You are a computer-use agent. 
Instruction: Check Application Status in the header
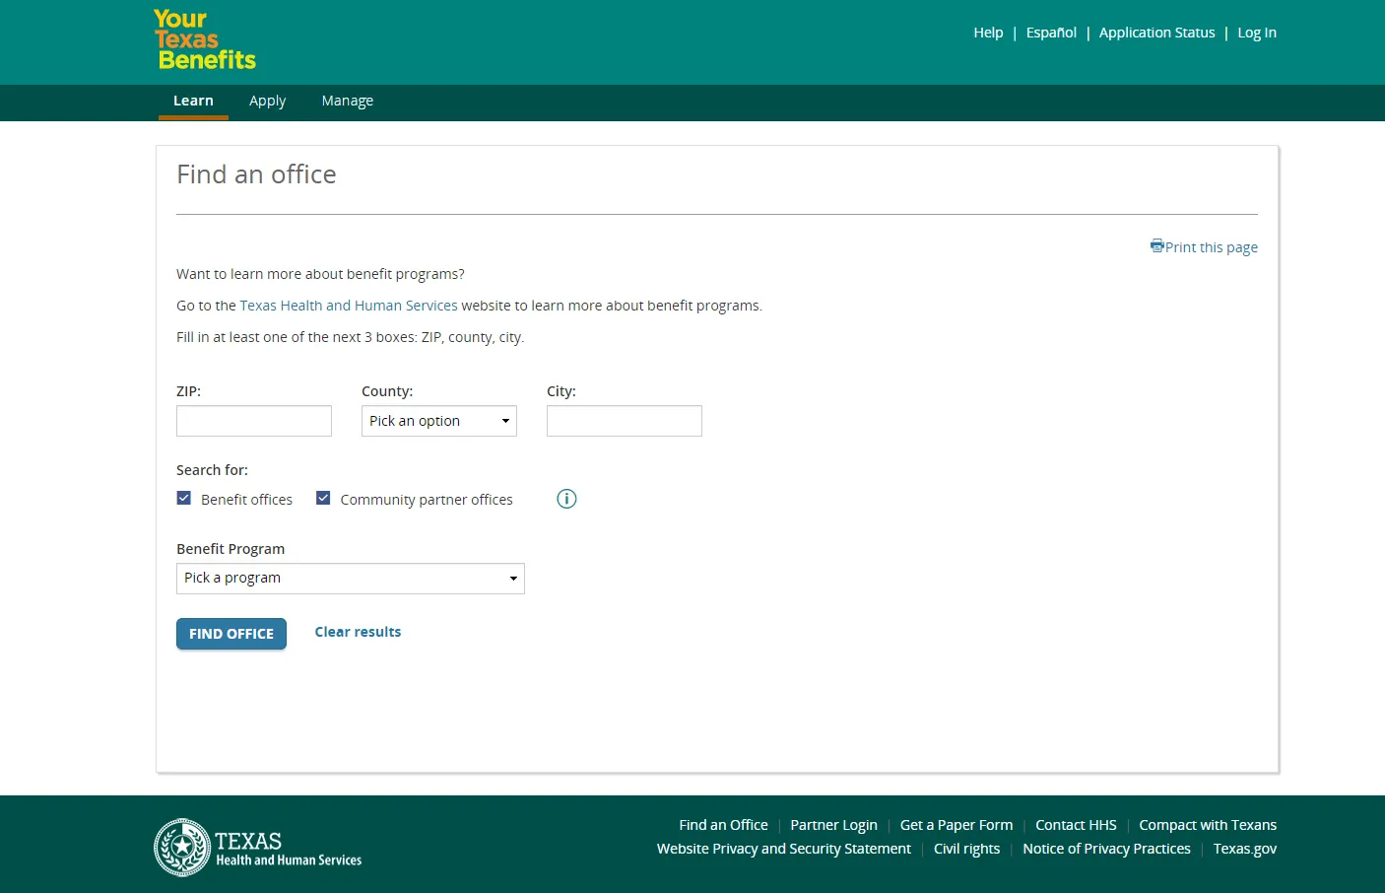tap(1157, 33)
